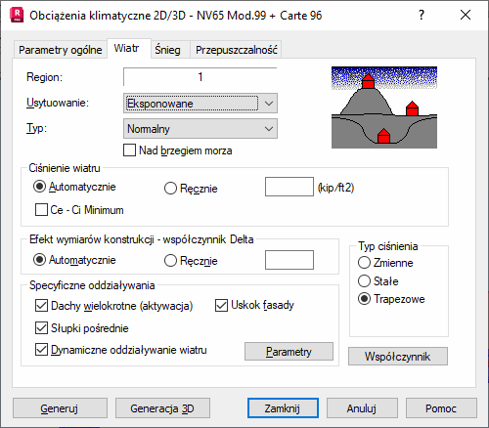
Task: Click the Robot app icon in title bar
Action: (x=17, y=16)
